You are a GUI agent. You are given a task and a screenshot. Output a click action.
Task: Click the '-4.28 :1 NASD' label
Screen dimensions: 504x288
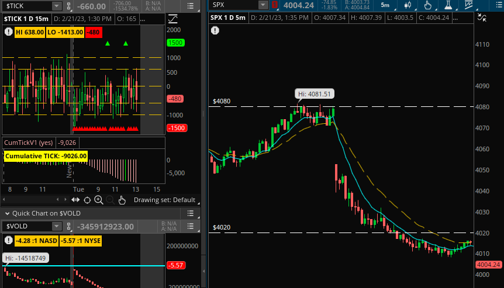tap(36, 241)
